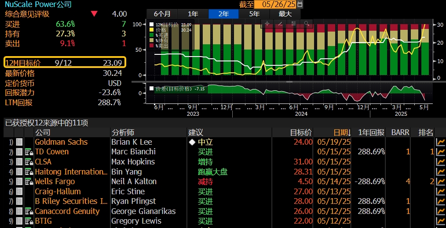Toggle the 价差(目标价格) lower panel legend box
This screenshot has height=228, width=446.
pyautogui.click(x=151, y=89)
